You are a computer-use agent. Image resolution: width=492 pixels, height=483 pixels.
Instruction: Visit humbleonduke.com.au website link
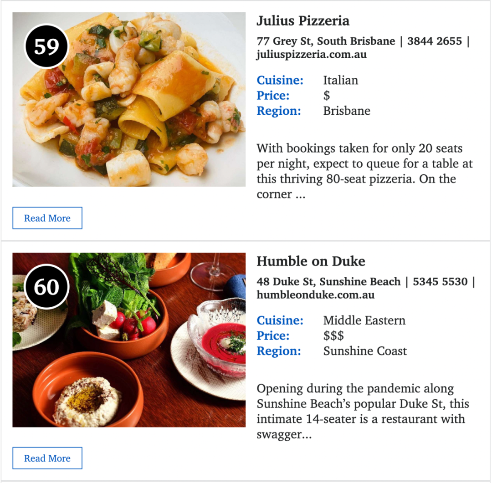(316, 295)
